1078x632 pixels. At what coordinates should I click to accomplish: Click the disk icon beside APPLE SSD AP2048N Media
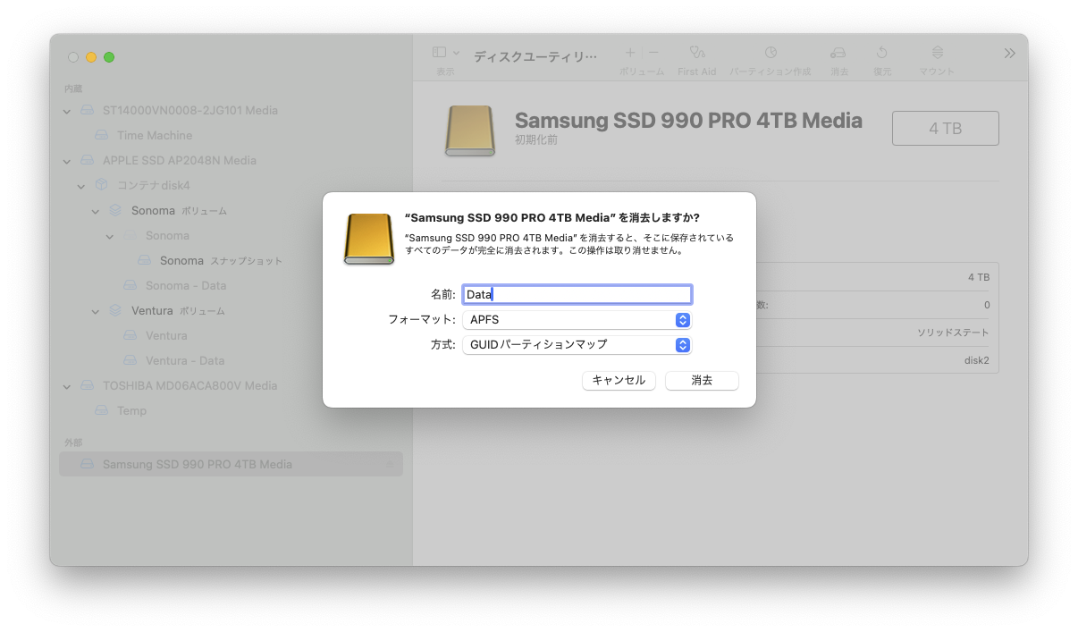click(87, 160)
